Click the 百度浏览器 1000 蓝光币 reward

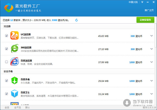click(136, 62)
